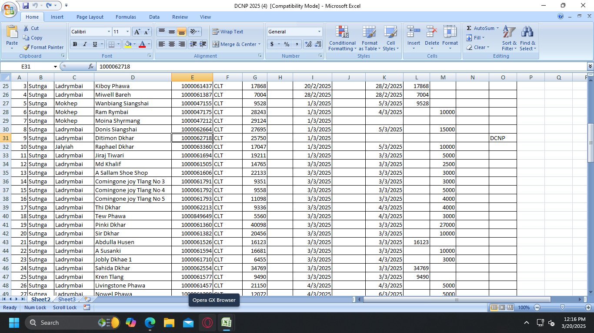Click the Sort & Filter icon

[x=509, y=38]
